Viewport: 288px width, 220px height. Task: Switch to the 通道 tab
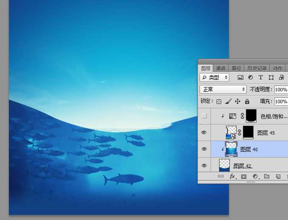[x=221, y=68]
